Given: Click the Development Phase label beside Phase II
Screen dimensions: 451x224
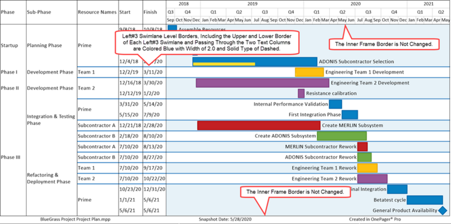Looking at the screenshot, I should (x=50, y=88).
